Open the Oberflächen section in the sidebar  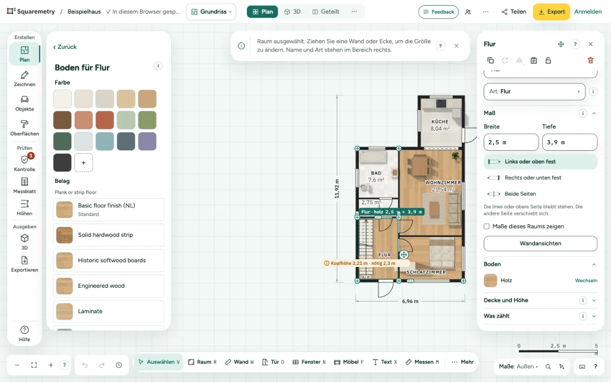click(x=24, y=128)
